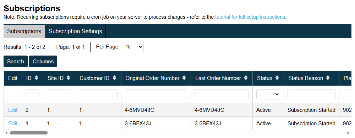355x138 pixels.
Task: Sort by ID column arrows
Action: (36, 78)
